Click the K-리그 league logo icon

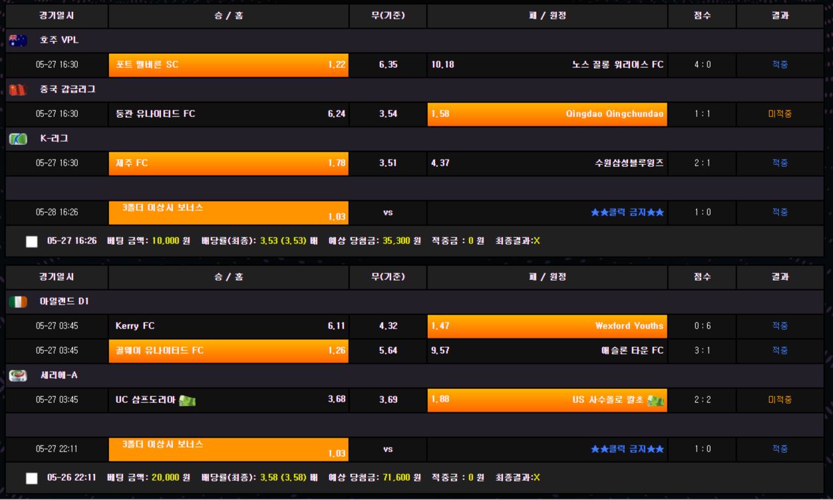18,139
